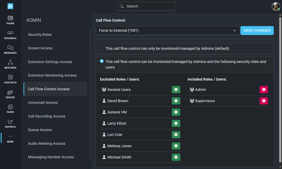The image size is (282, 169).
Task: Add Melissa Jones with green plus
Action: pos(176,146)
